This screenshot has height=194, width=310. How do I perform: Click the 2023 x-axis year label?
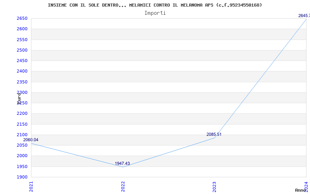coord(215,186)
